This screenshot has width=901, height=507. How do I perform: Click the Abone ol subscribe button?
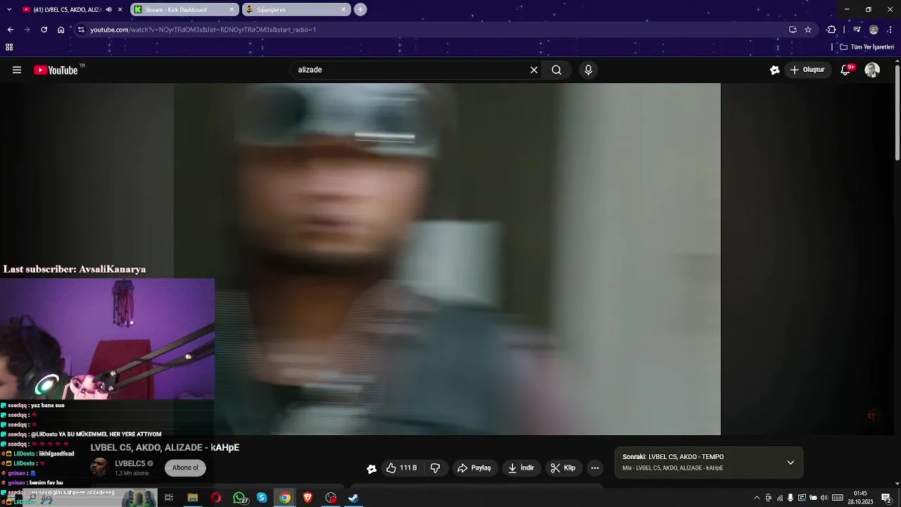coord(186,468)
